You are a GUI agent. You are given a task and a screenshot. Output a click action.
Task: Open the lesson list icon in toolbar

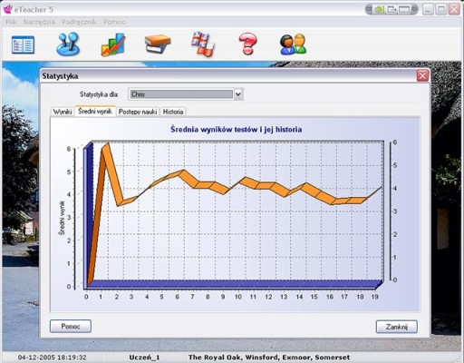coord(23,44)
